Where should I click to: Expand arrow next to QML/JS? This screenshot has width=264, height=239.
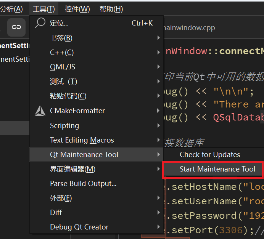click(158, 67)
